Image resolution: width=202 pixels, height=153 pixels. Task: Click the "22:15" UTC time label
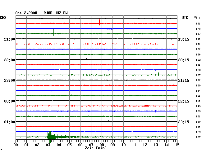point(184,101)
